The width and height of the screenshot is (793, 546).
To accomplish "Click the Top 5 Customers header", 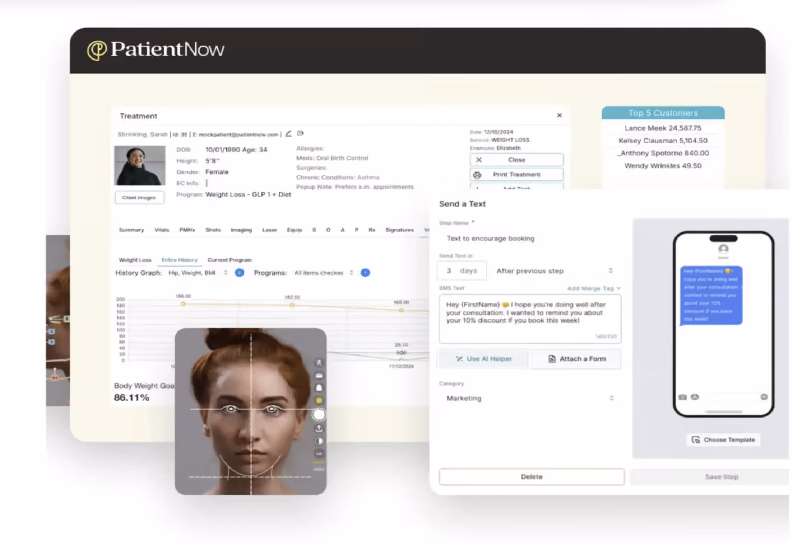I will (663, 113).
